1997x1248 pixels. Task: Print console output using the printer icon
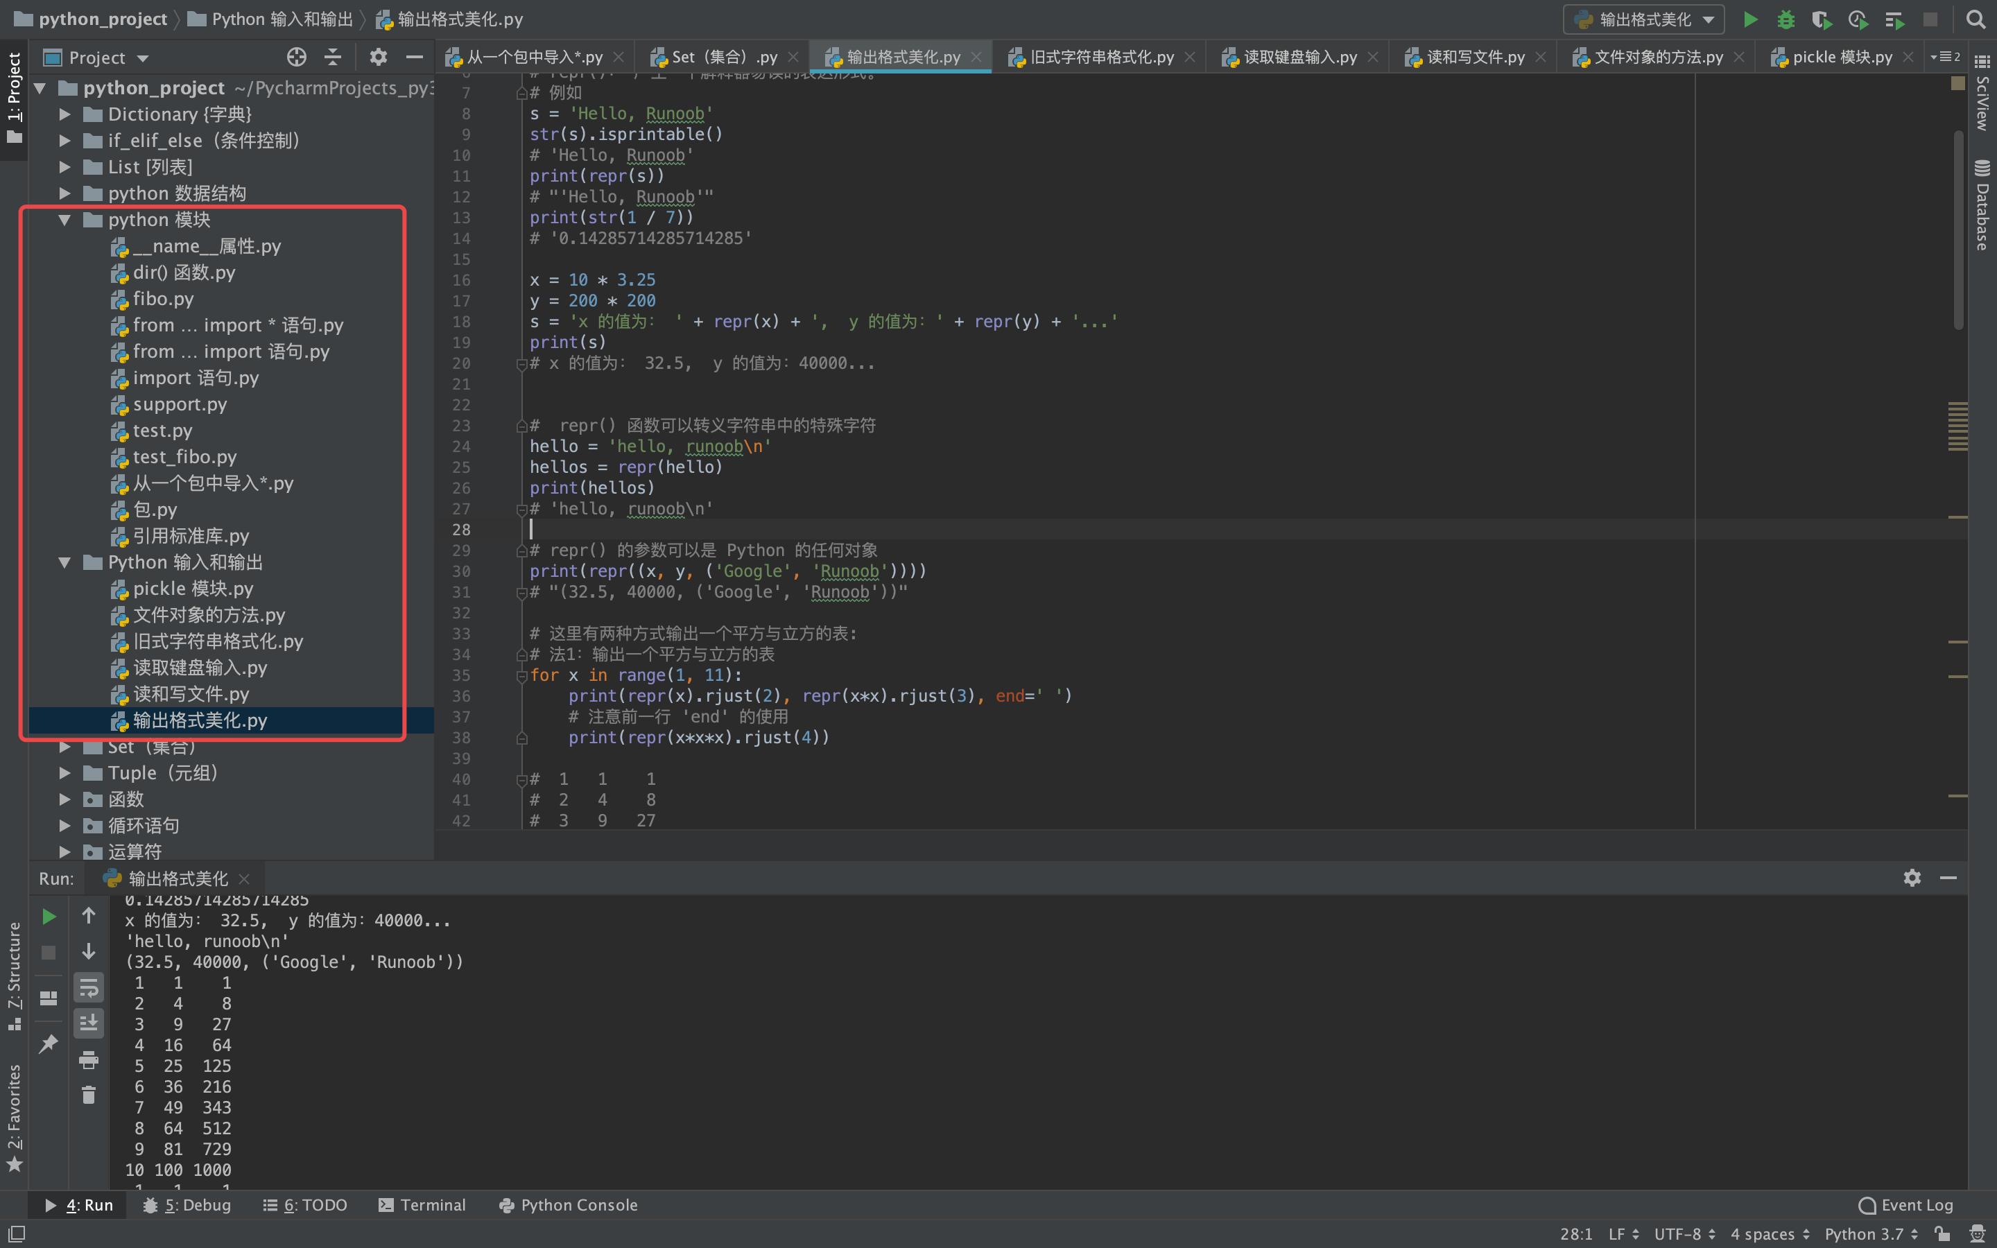pos(89,1060)
